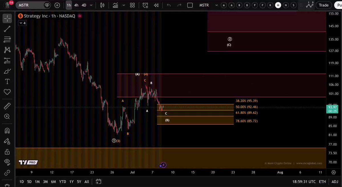
Task: Click the Strategy Inc chart title
Action: click(x=49, y=16)
